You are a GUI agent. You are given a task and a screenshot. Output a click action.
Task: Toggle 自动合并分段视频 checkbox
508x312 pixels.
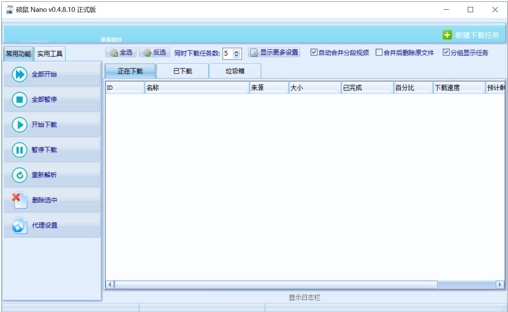[x=314, y=52]
